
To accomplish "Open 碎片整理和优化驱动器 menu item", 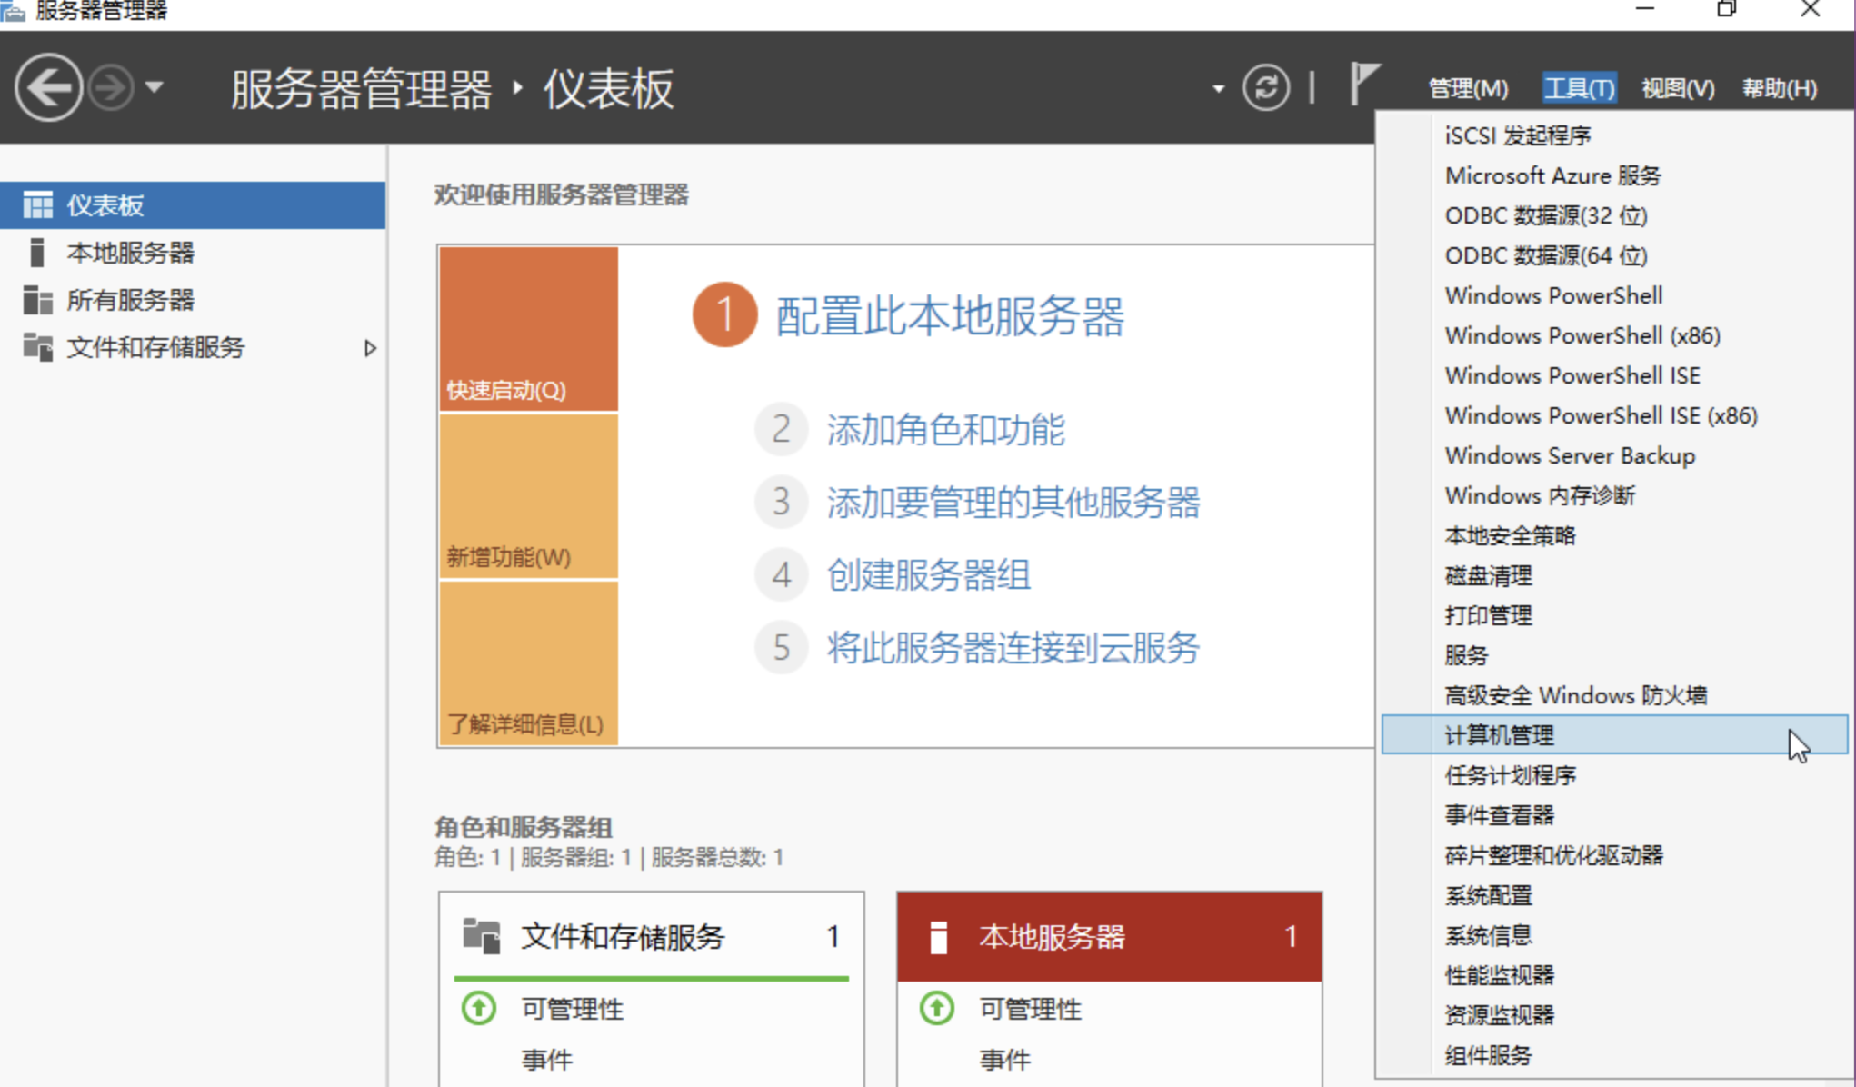I will [x=1614, y=855].
